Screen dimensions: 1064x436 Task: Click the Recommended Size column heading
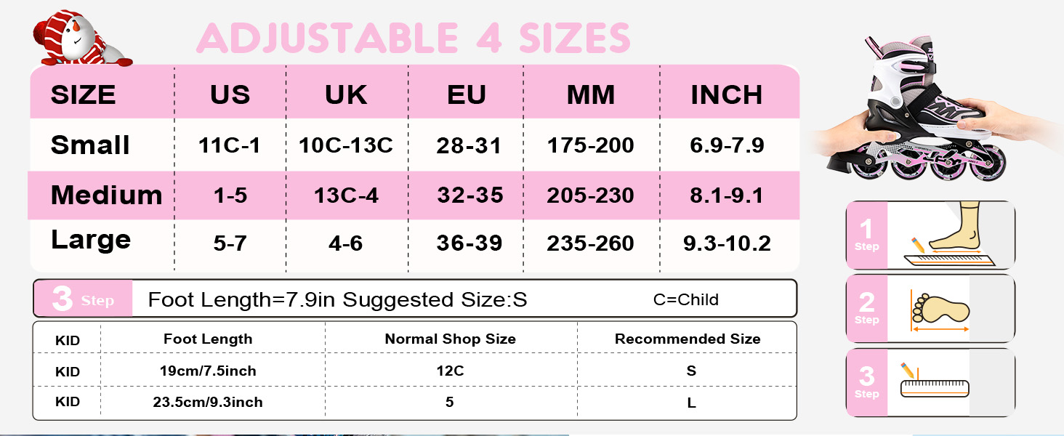click(688, 339)
